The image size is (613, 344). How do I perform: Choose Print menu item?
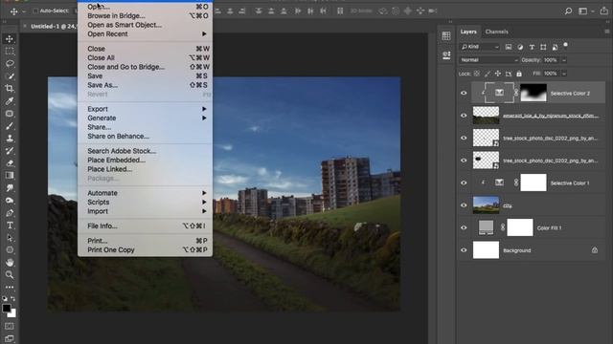146,241
